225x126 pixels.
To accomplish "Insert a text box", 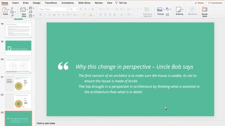I will click(167, 15).
